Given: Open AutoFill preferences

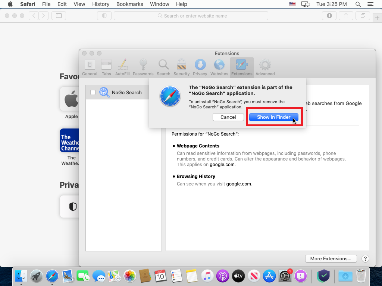Looking at the screenshot, I should (122, 67).
